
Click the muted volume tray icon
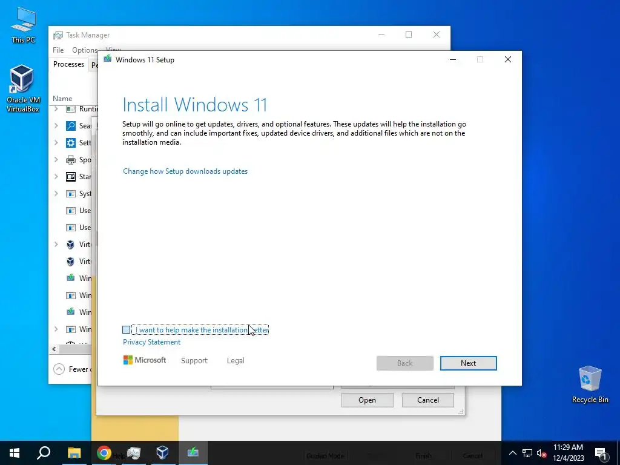[541, 453]
